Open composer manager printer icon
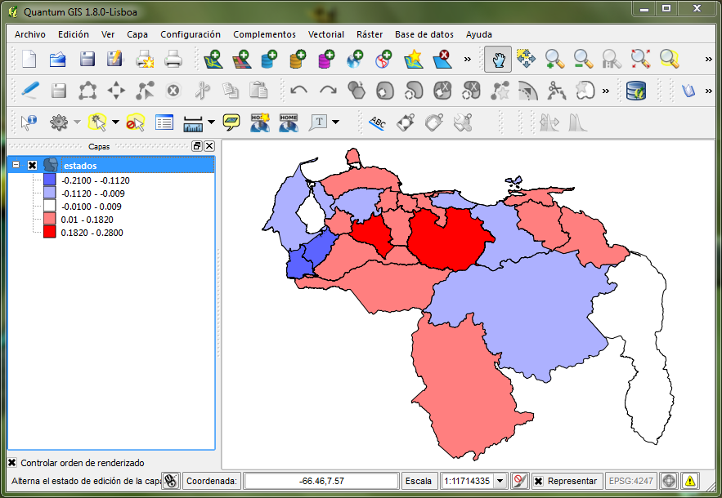722x498 pixels. (x=173, y=60)
